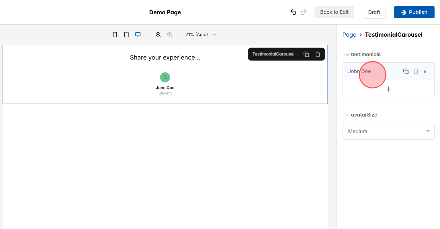Collapse the avatarSize section chevron
Image resolution: width=440 pixels, height=229 pixels.
tap(347, 114)
